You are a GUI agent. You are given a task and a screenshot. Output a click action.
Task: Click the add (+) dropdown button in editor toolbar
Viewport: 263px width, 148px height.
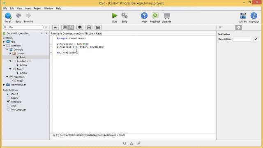pyautogui.click(x=56, y=28)
